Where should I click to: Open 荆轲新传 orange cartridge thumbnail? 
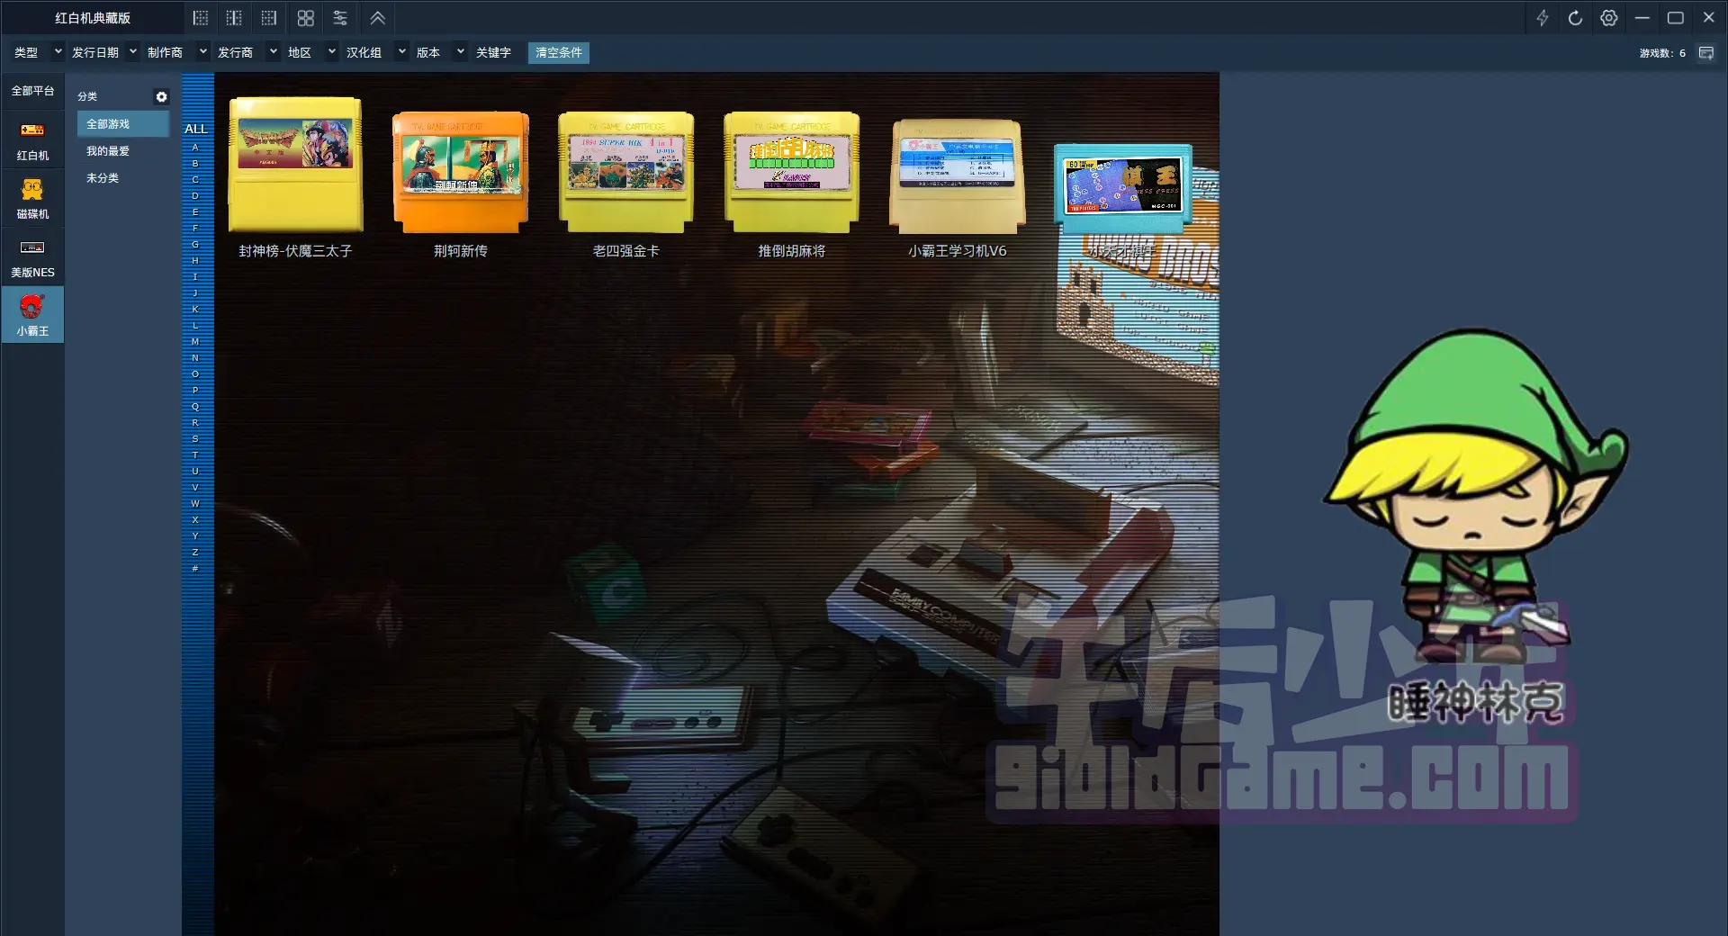click(461, 171)
